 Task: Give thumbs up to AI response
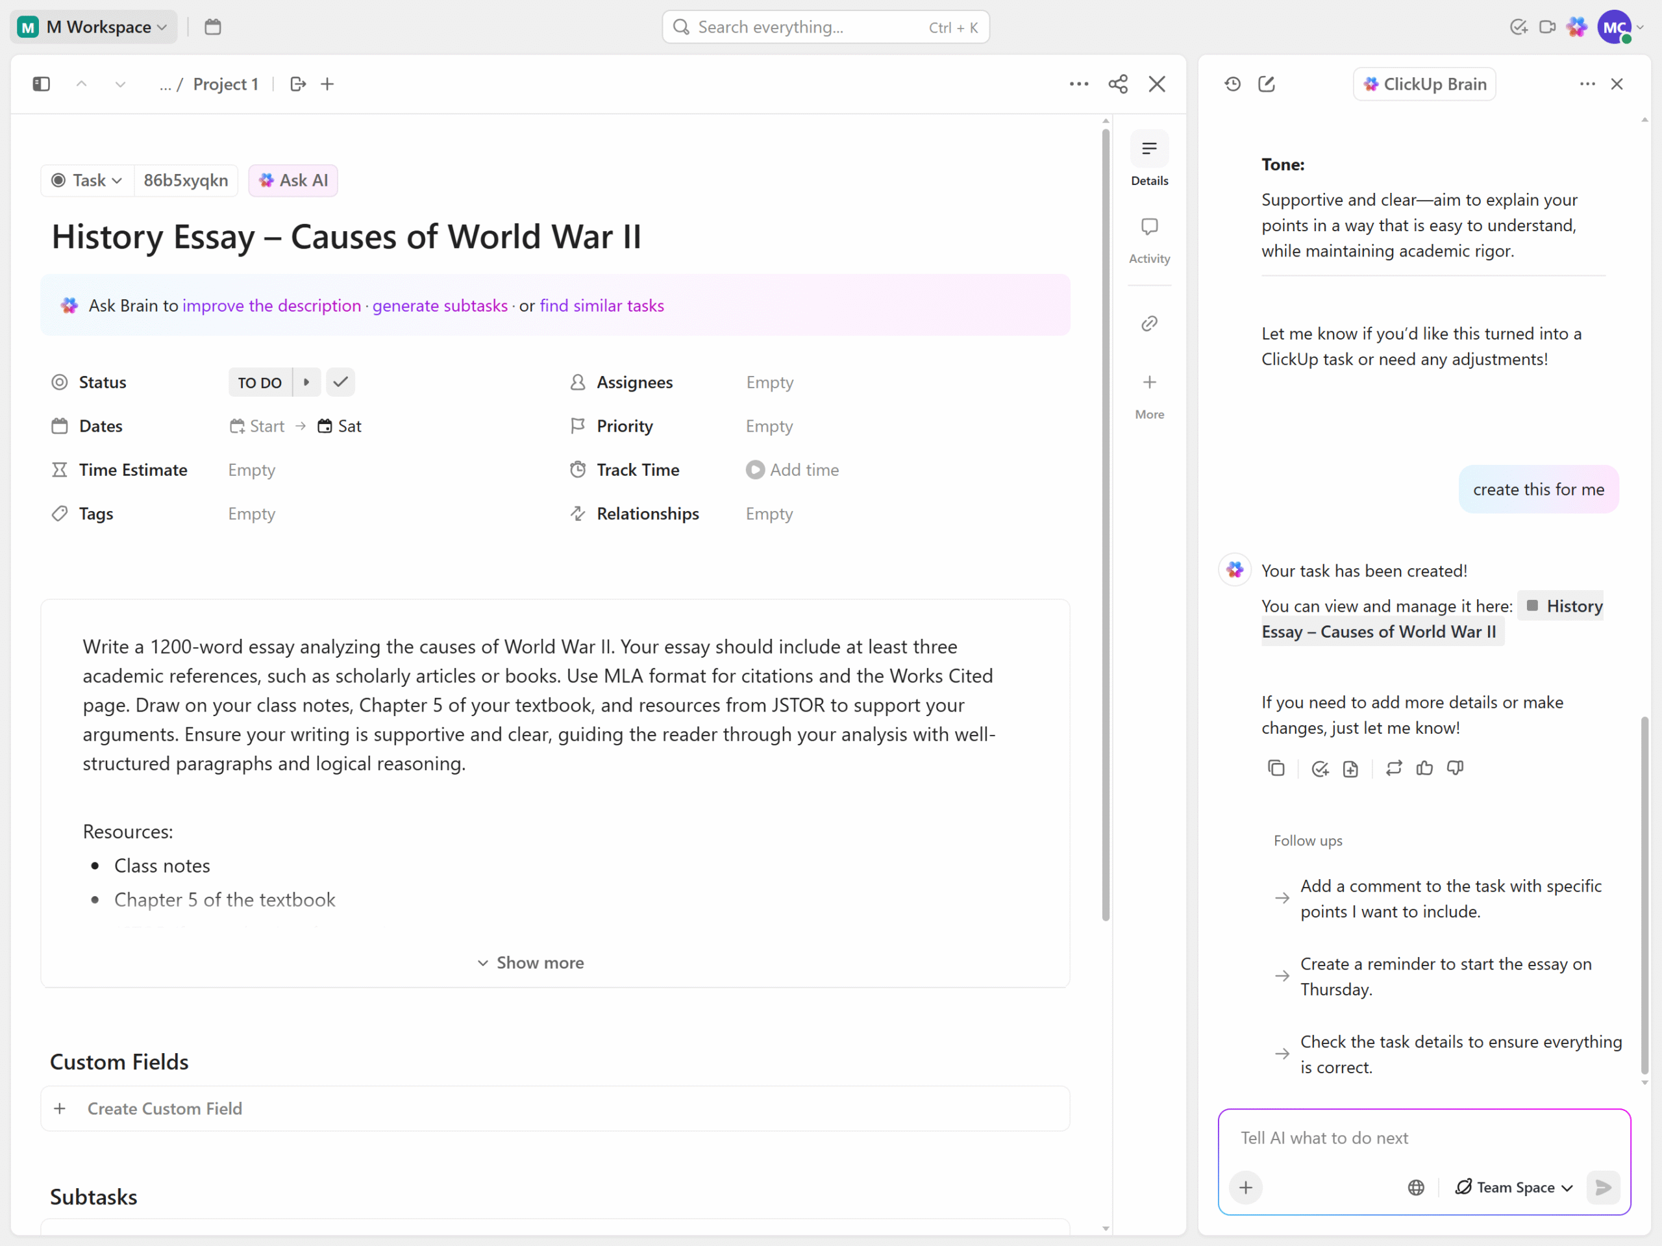click(x=1424, y=768)
